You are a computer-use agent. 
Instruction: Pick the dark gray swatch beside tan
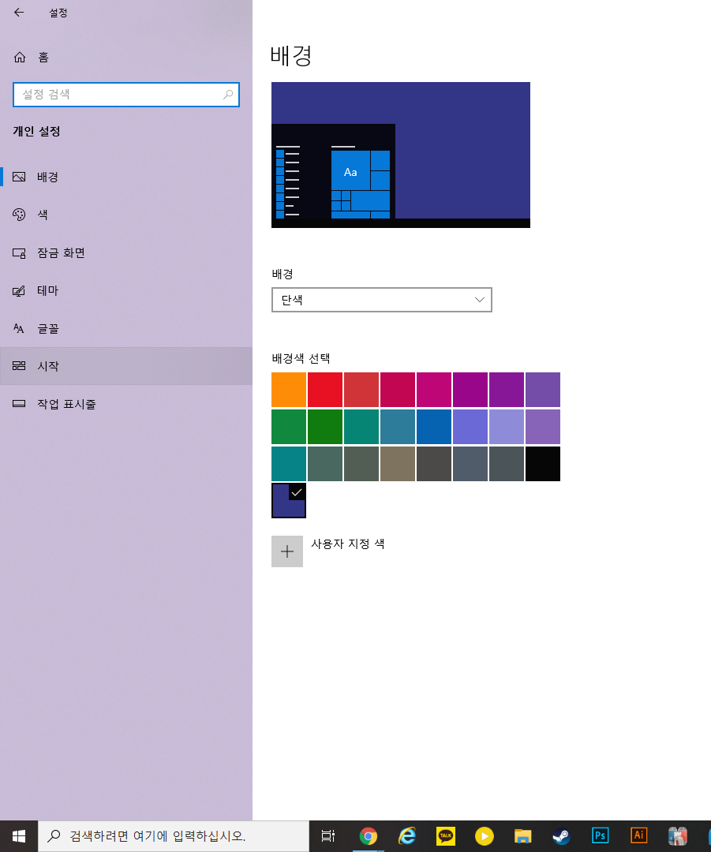[434, 464]
